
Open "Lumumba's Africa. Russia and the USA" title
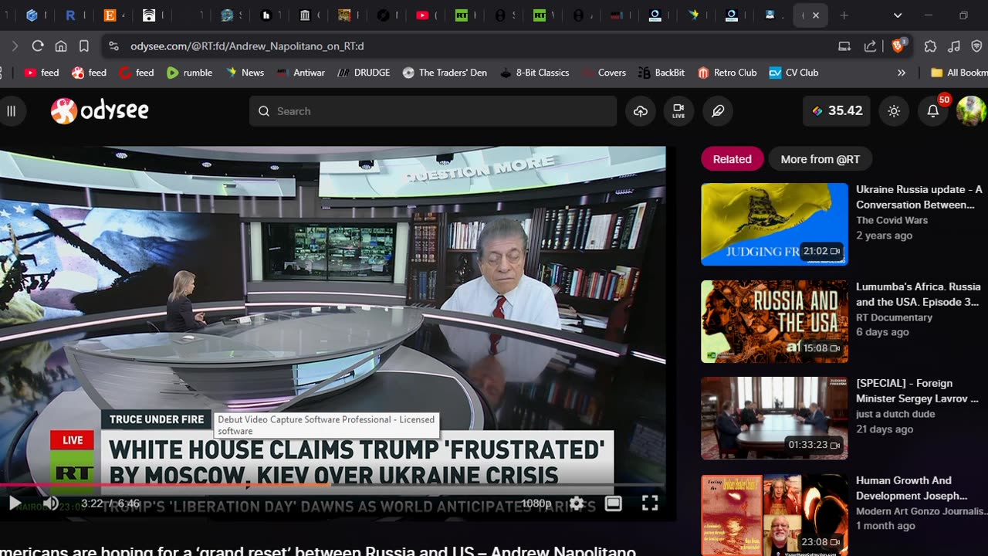[918, 294]
